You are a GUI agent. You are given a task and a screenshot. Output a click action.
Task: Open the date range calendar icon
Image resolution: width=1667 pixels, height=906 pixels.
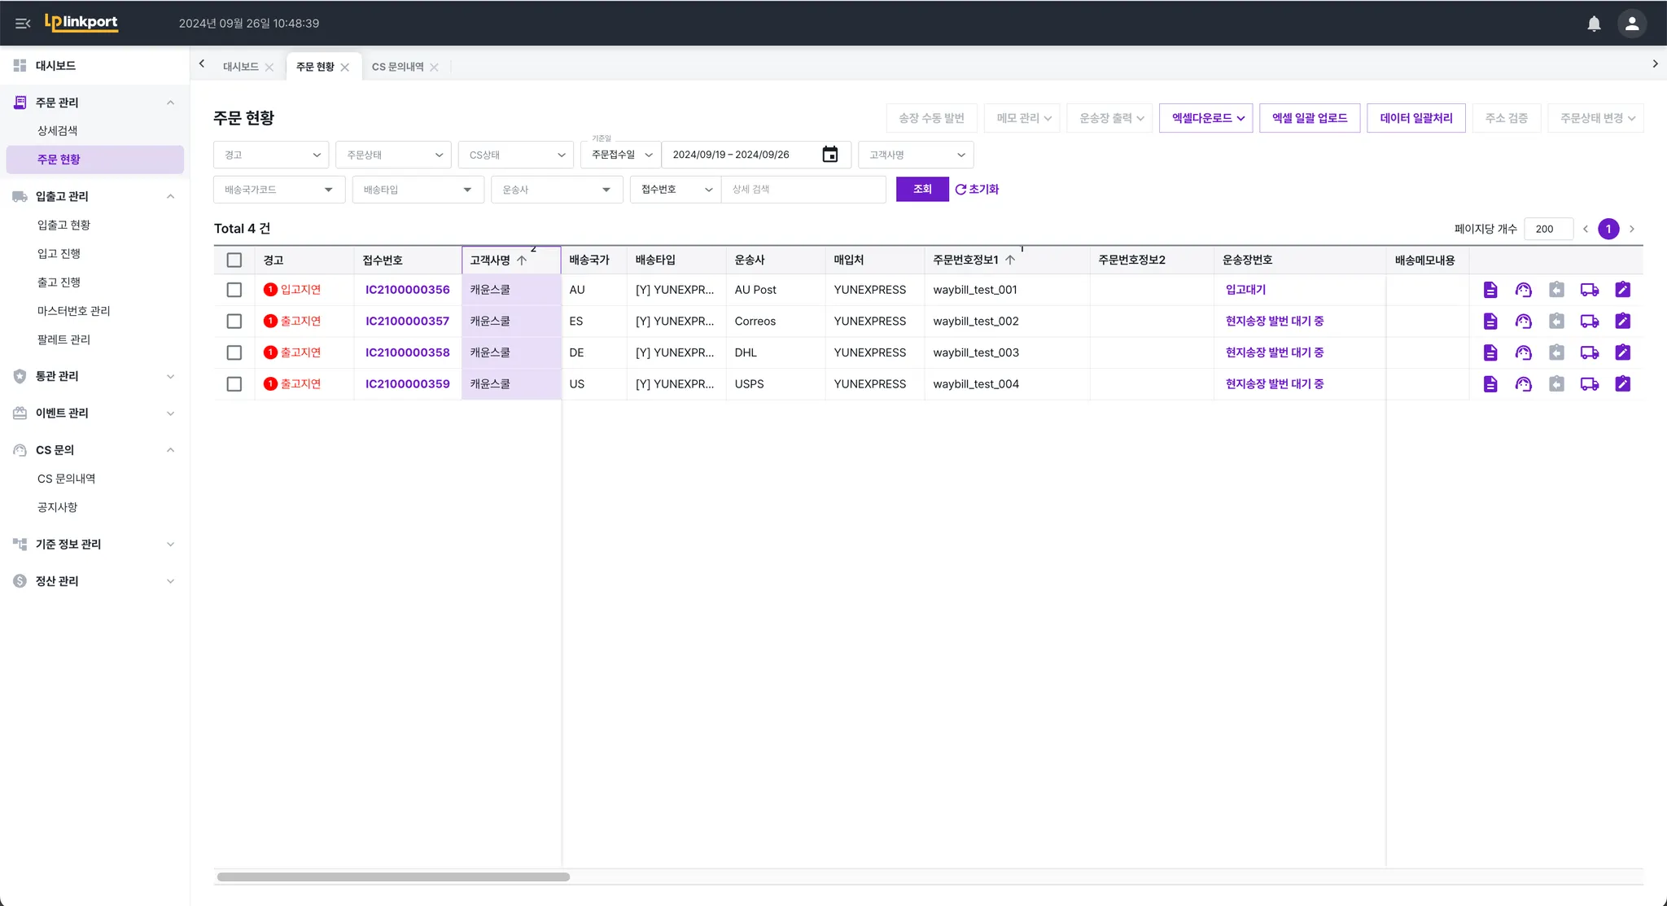(x=829, y=155)
